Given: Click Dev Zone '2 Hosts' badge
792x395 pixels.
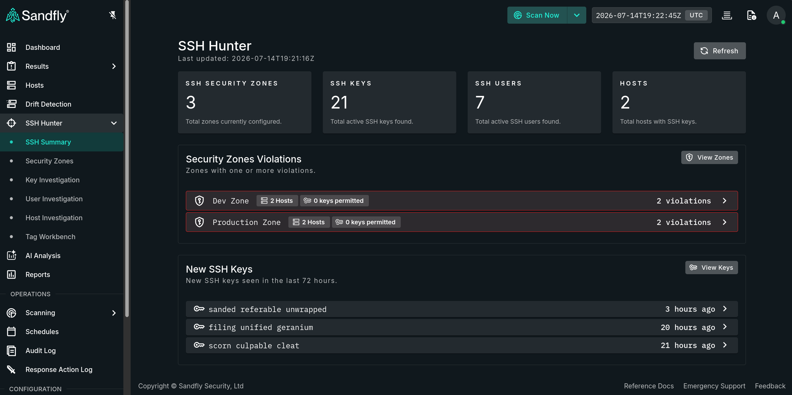Looking at the screenshot, I should point(277,201).
